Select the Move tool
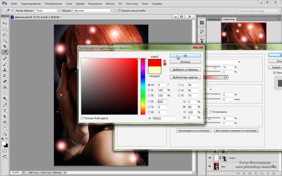Viewport: 282px width, 176px height. pos(5,23)
